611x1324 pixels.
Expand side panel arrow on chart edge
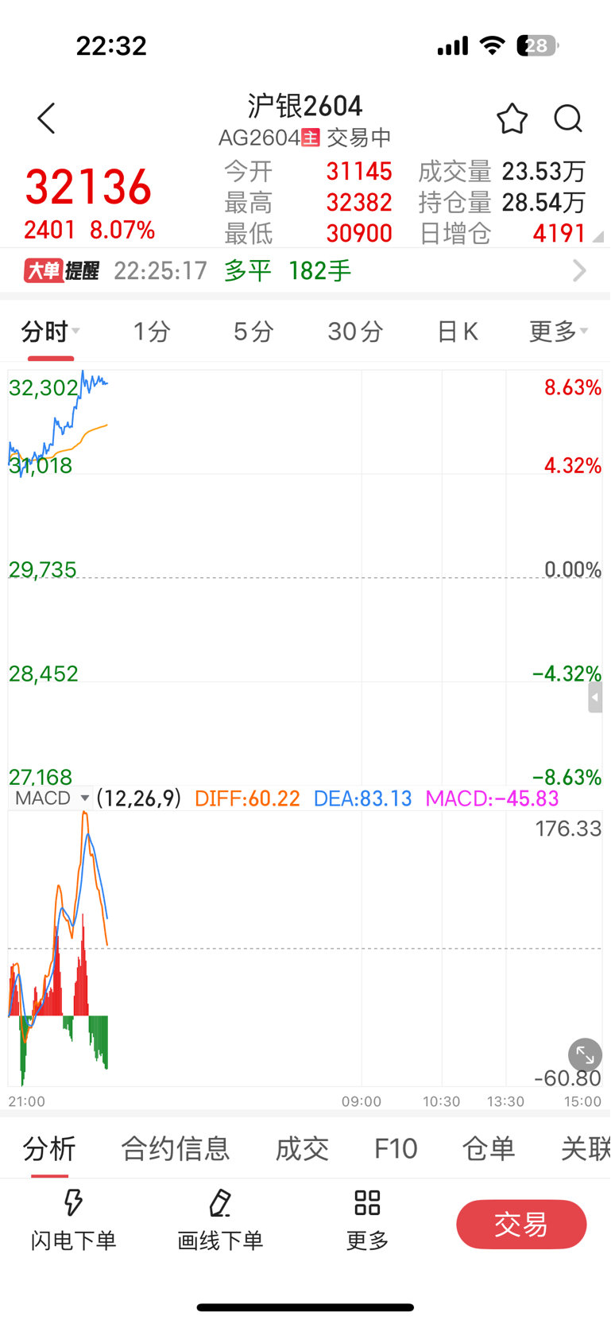[594, 698]
